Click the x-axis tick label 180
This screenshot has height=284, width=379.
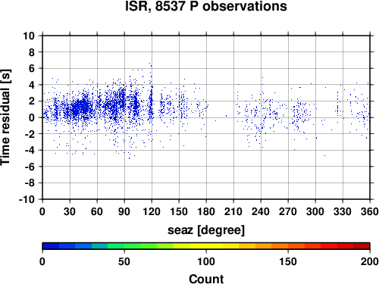[x=206, y=211]
